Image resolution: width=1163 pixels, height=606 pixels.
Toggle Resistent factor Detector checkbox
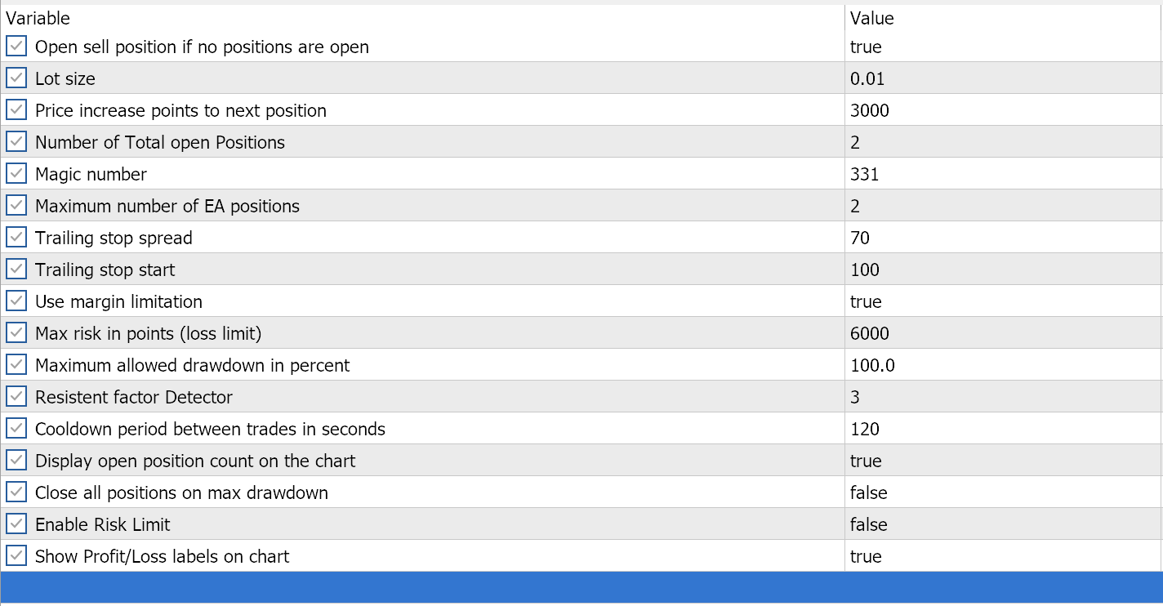click(16, 397)
